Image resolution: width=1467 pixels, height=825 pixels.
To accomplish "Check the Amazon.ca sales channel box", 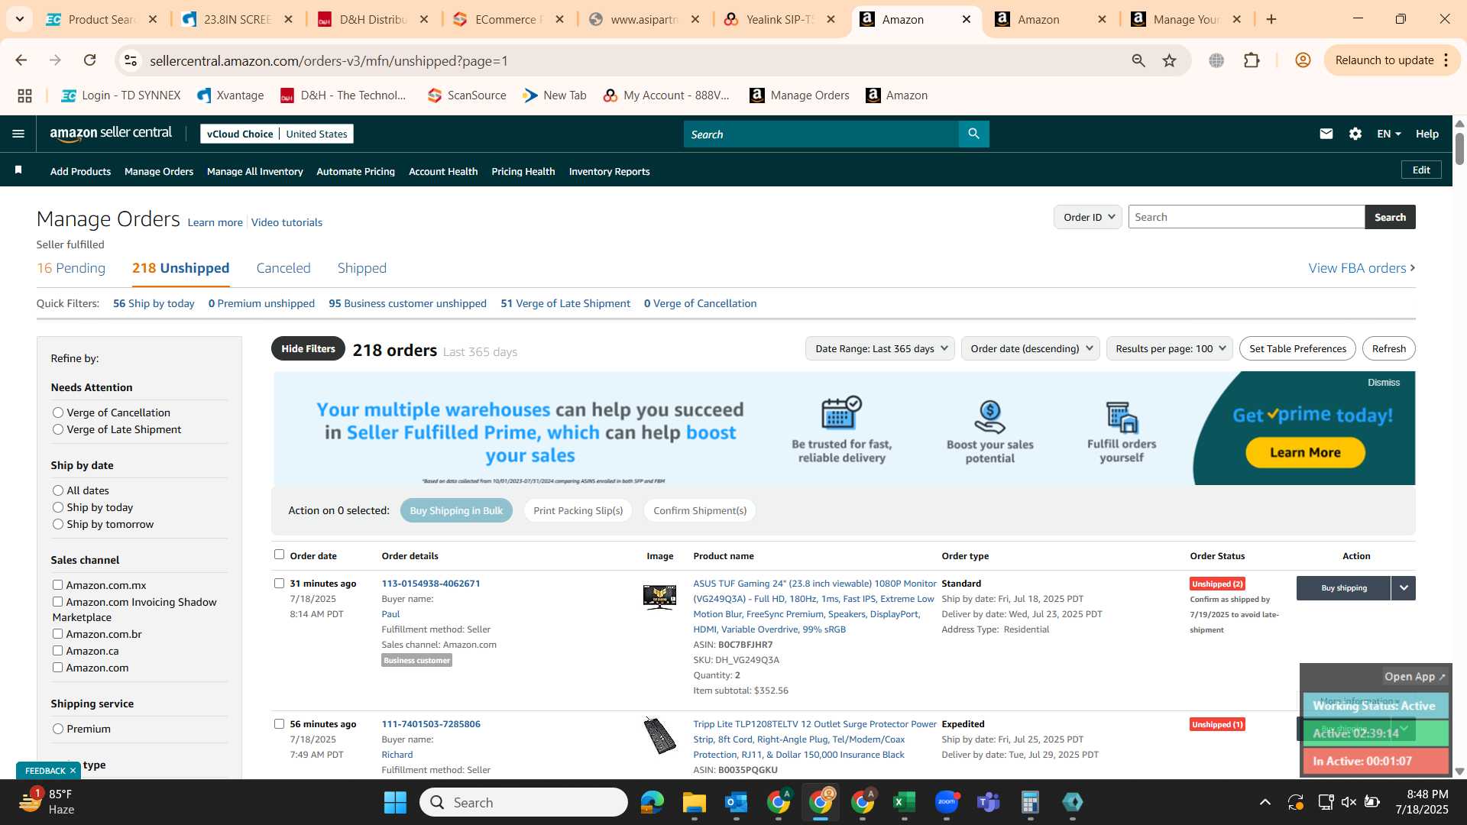I will click(57, 650).
